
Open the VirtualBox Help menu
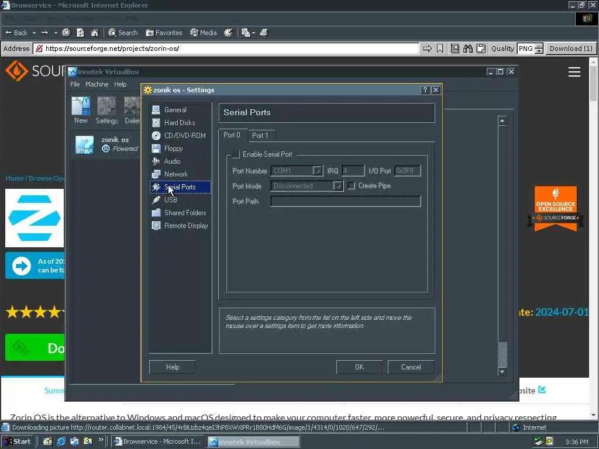point(120,84)
